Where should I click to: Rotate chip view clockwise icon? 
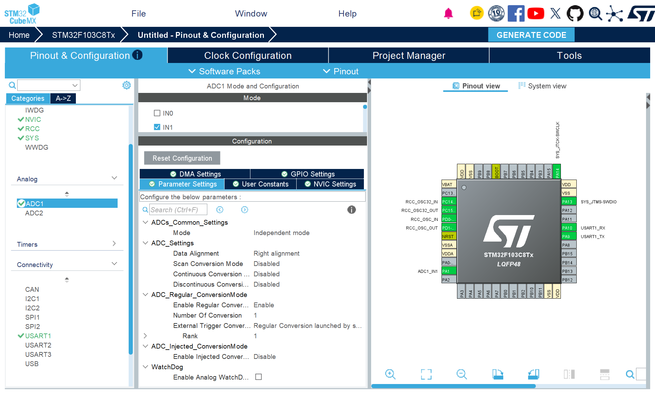(x=498, y=374)
